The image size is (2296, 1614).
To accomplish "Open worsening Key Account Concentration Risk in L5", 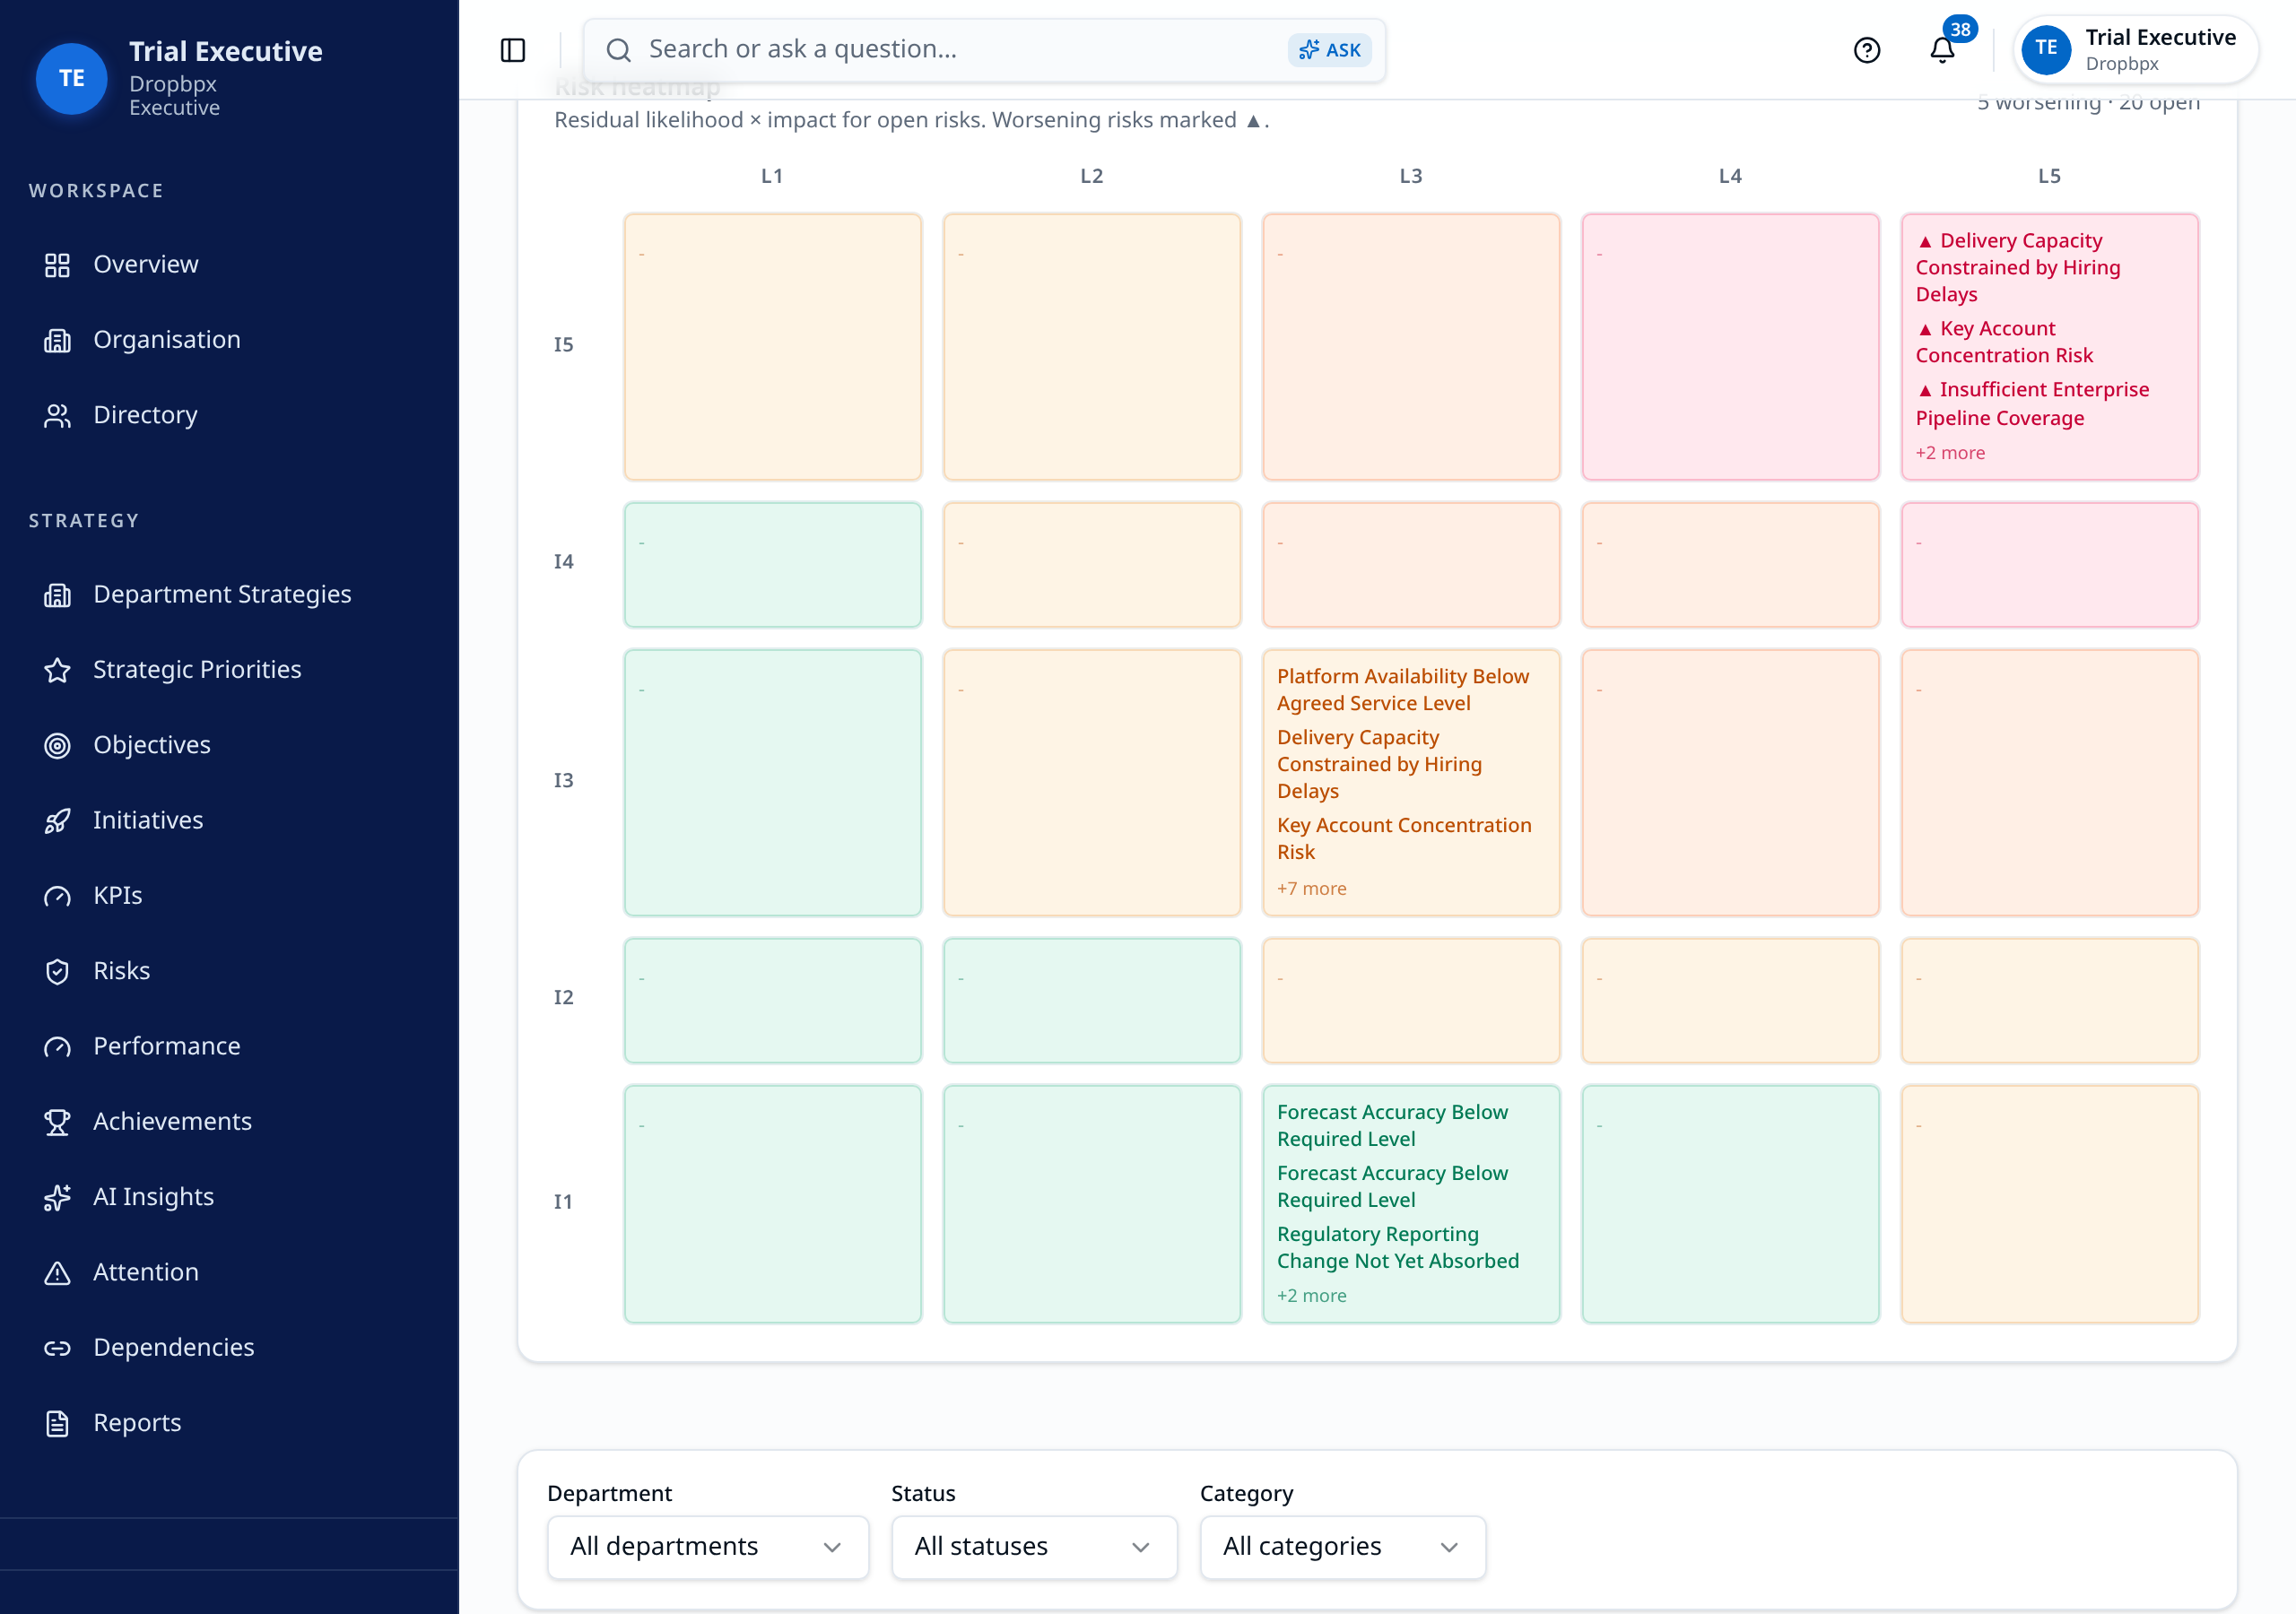I will pyautogui.click(x=2004, y=342).
